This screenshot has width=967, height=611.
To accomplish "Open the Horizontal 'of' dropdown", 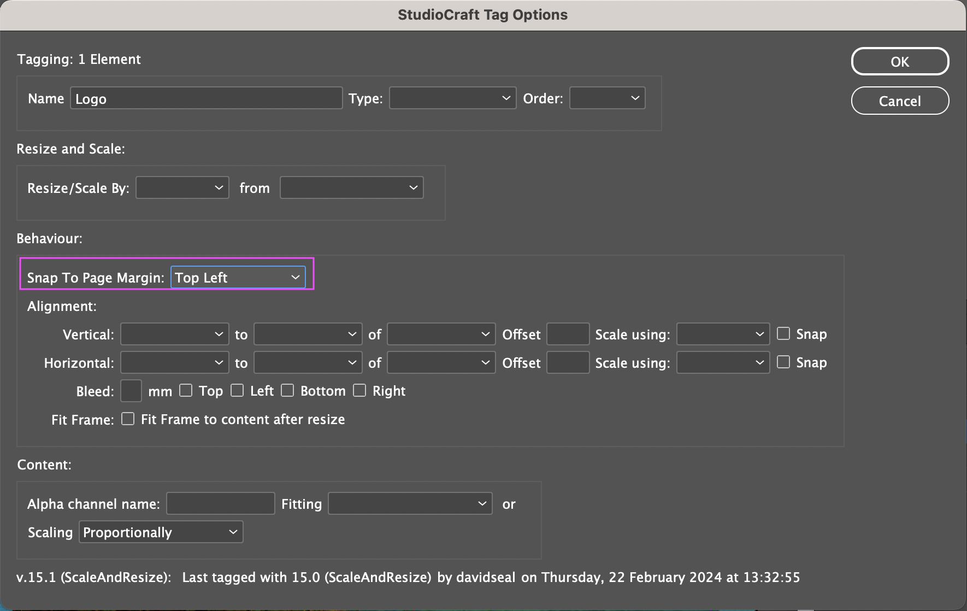I will click(441, 363).
